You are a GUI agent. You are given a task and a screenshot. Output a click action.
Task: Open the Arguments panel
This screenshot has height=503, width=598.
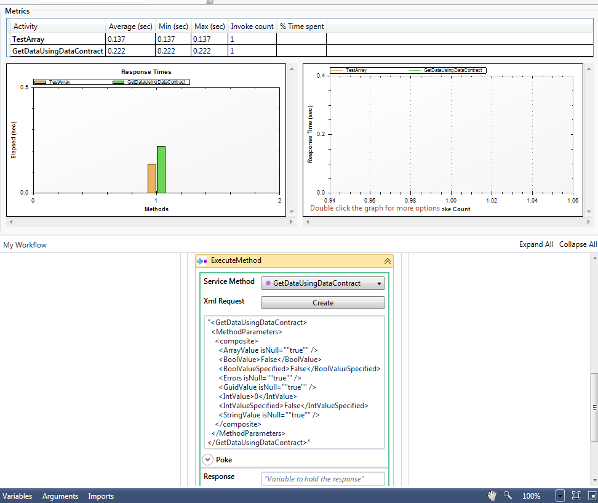tap(60, 496)
